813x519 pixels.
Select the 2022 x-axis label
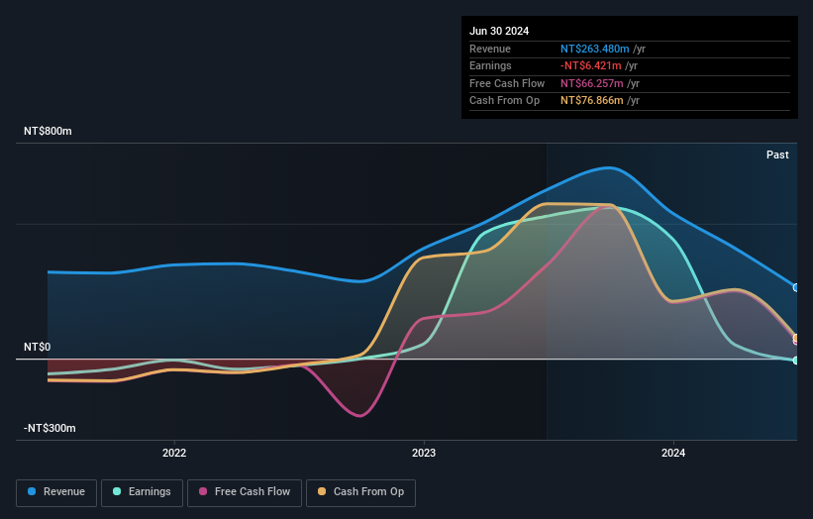point(174,453)
